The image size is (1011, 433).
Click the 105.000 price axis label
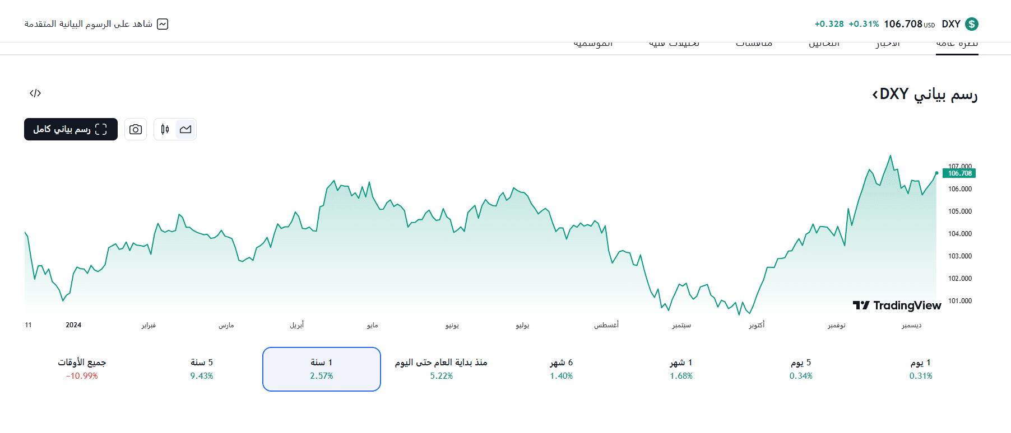pos(960,211)
